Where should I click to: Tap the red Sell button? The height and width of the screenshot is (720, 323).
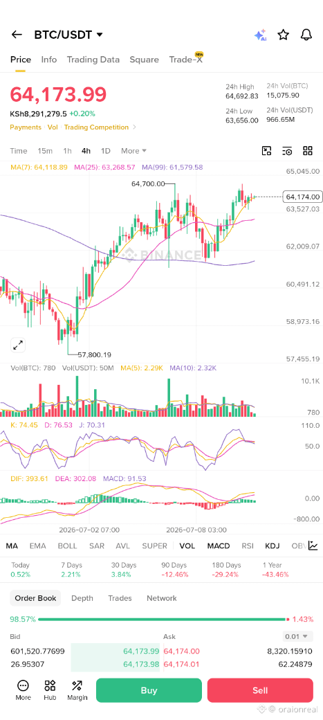click(260, 691)
